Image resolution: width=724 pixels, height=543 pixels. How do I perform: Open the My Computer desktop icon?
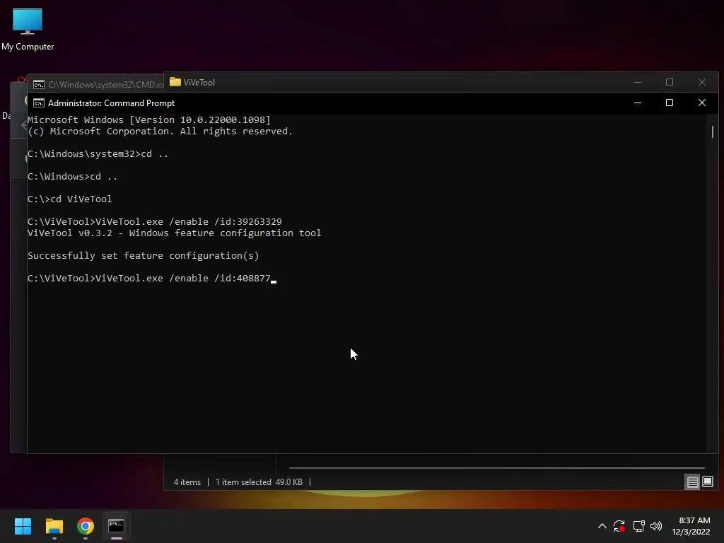coord(28,29)
